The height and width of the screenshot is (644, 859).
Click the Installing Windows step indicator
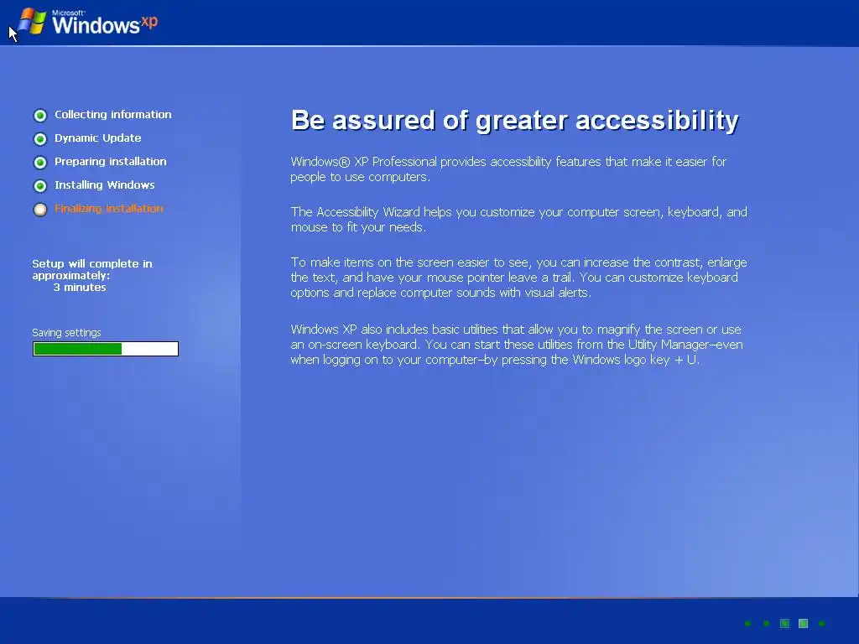pos(40,186)
